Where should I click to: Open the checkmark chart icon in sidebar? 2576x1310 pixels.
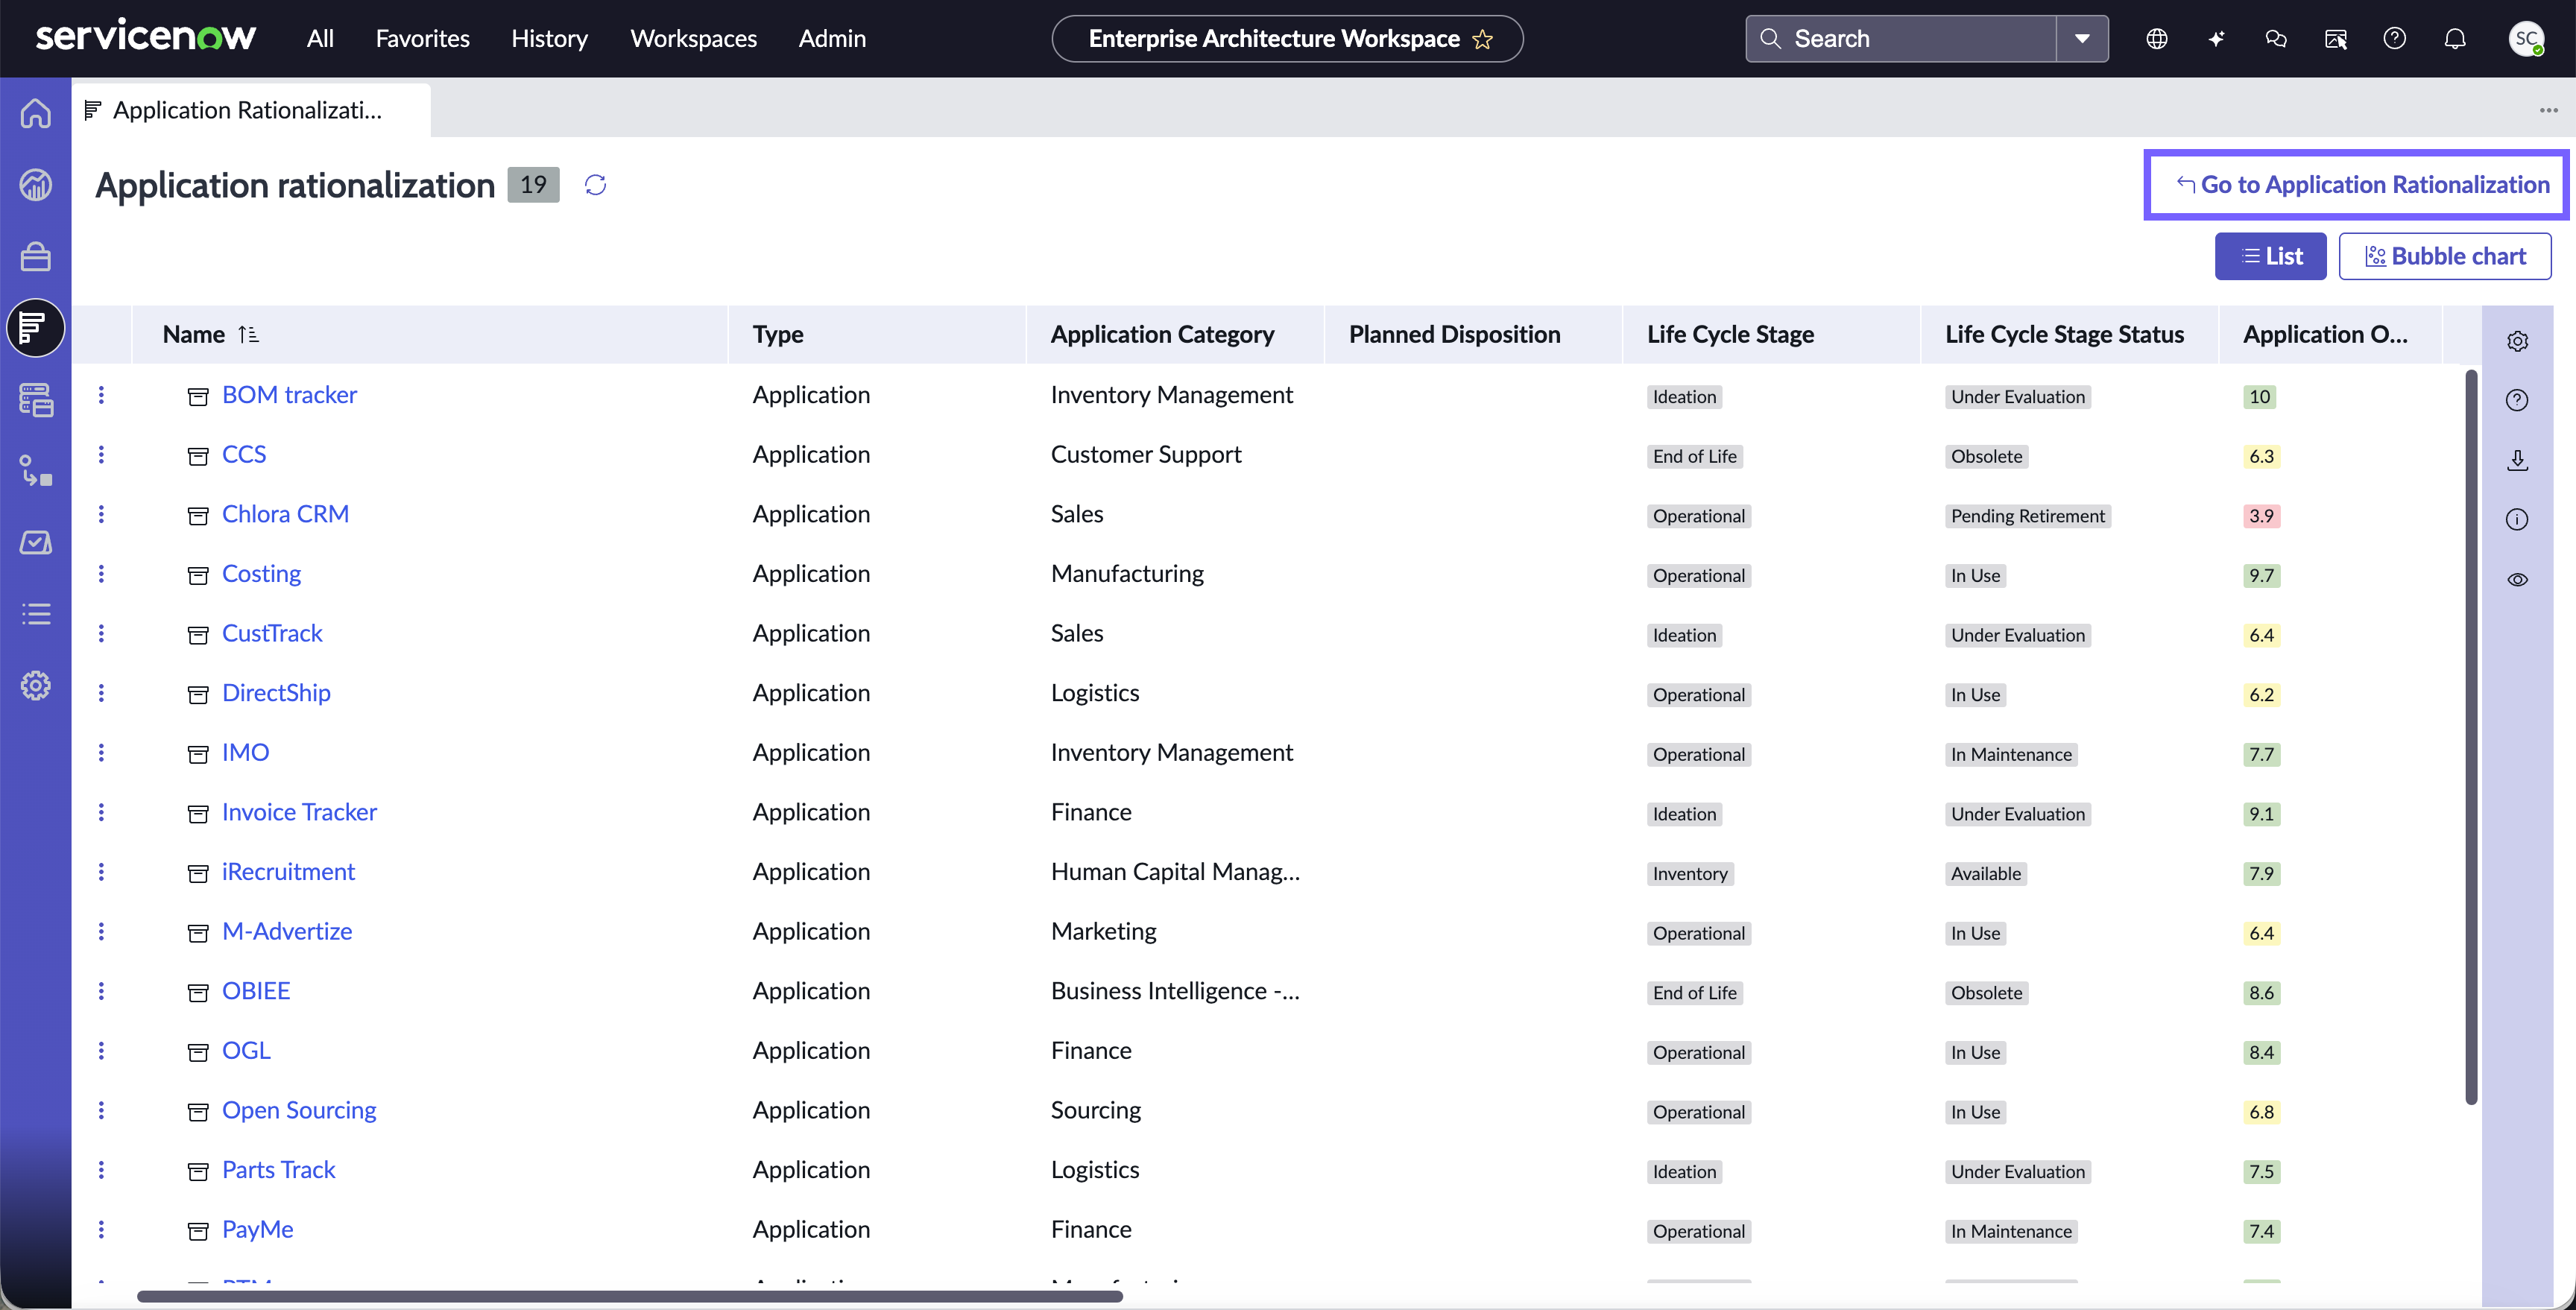pyautogui.click(x=36, y=543)
